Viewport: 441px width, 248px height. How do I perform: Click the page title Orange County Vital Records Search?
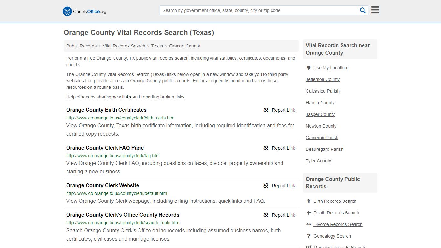point(139,33)
